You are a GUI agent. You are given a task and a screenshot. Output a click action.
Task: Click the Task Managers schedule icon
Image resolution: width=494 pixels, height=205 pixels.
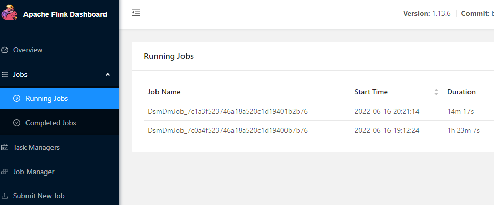(5, 147)
